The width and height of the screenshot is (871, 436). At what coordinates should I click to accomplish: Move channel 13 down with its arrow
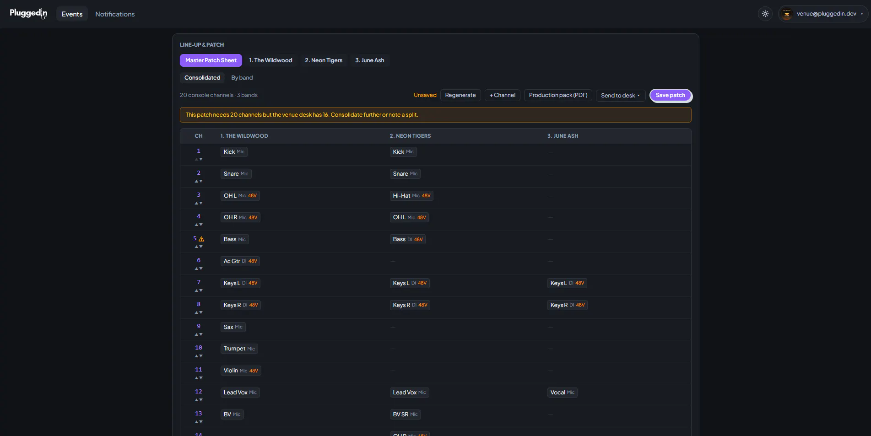click(x=201, y=422)
